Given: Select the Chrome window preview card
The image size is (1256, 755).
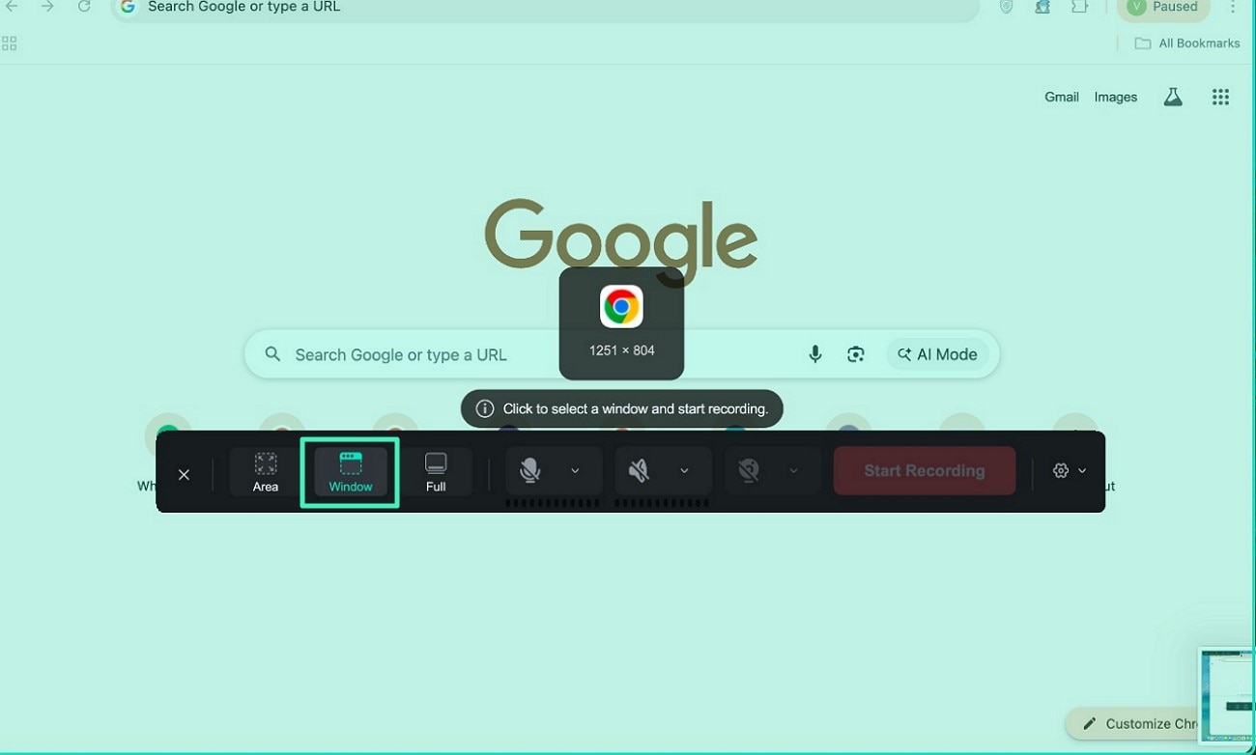Looking at the screenshot, I should click(x=621, y=322).
